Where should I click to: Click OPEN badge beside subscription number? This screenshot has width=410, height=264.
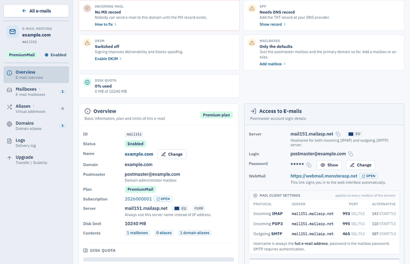tap(163, 199)
